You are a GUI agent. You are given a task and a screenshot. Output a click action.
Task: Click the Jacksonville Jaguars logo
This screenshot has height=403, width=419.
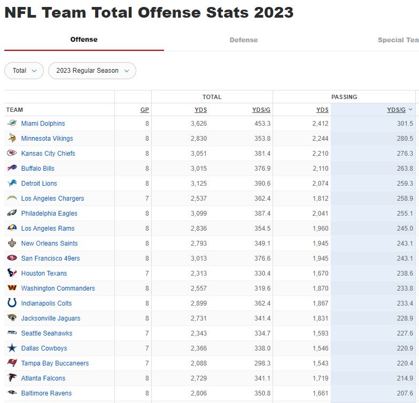12,318
